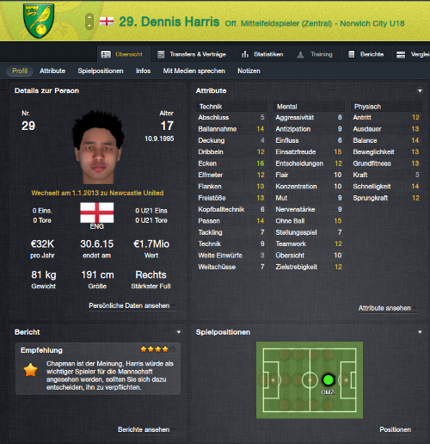Click the England flag icon in the header
This screenshot has height=444, width=430.
(x=107, y=22)
